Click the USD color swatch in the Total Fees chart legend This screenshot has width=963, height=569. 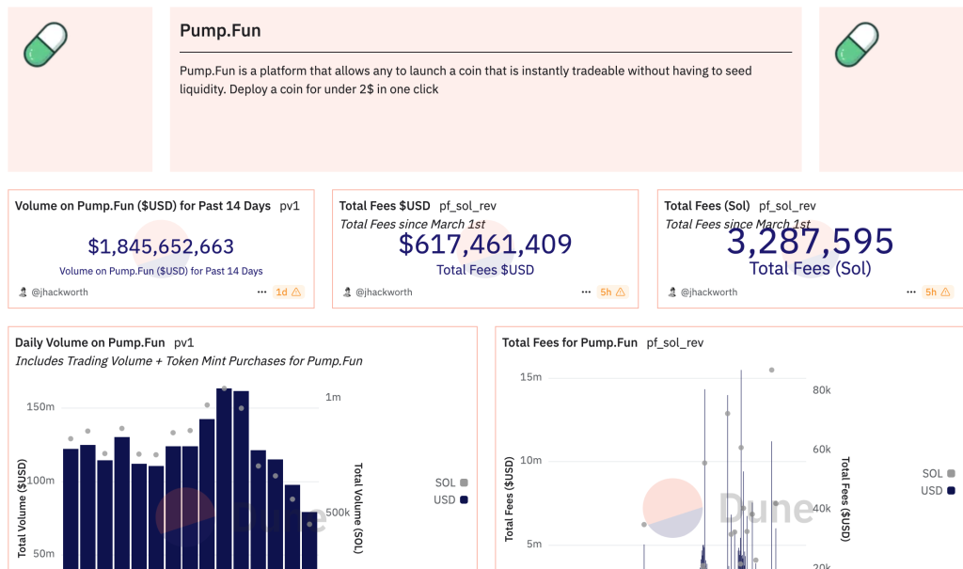point(952,491)
